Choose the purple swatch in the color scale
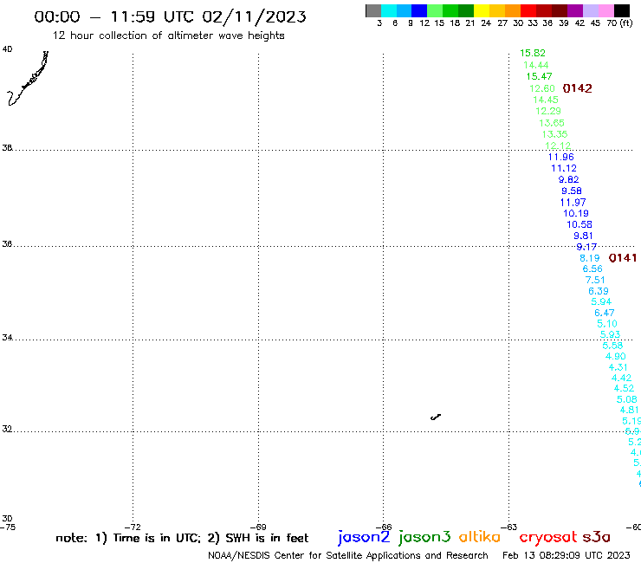The height and width of the screenshot is (563, 641). tap(575, 10)
